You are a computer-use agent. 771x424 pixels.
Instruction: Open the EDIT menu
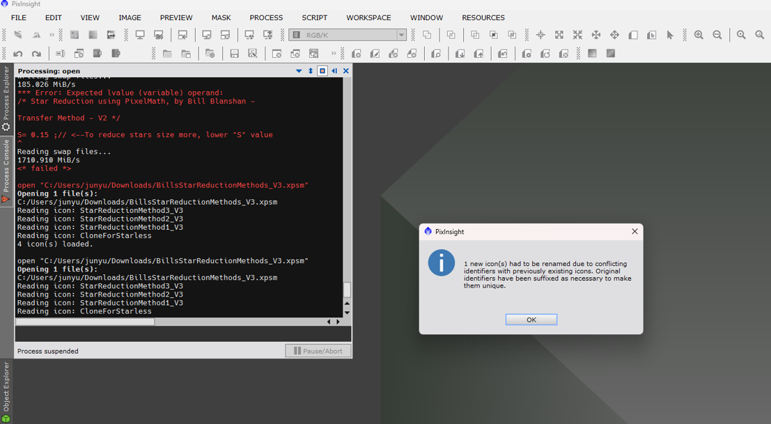[x=54, y=17]
